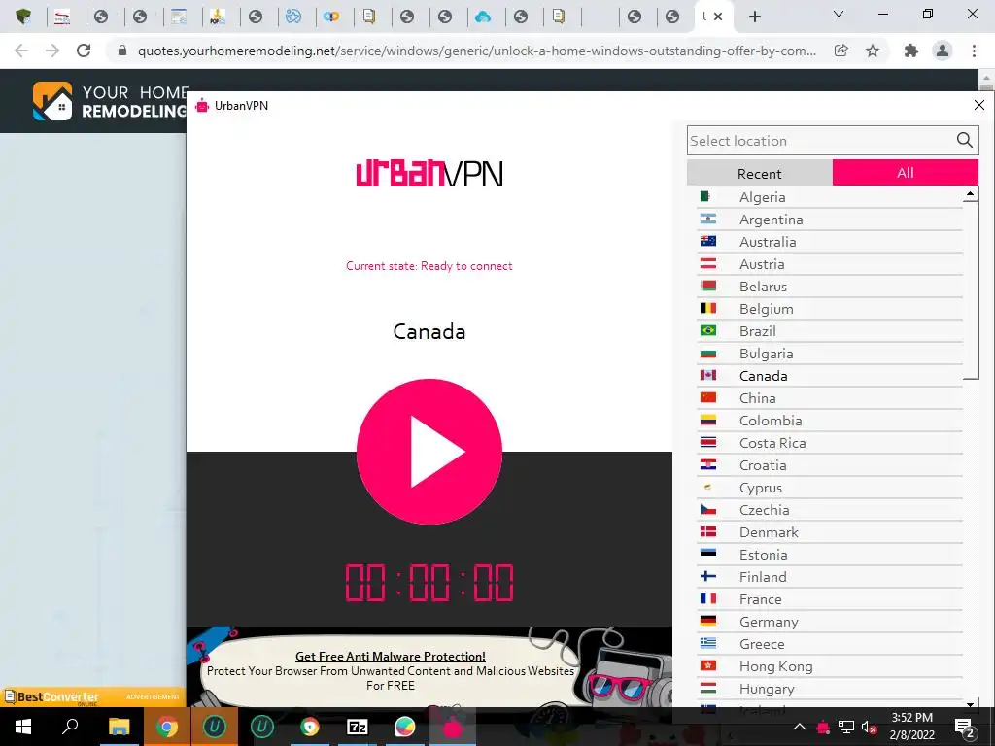Click the UrbanVPN robot icon in the title bar
Viewport: 995px width, 746px height.
coord(202,106)
